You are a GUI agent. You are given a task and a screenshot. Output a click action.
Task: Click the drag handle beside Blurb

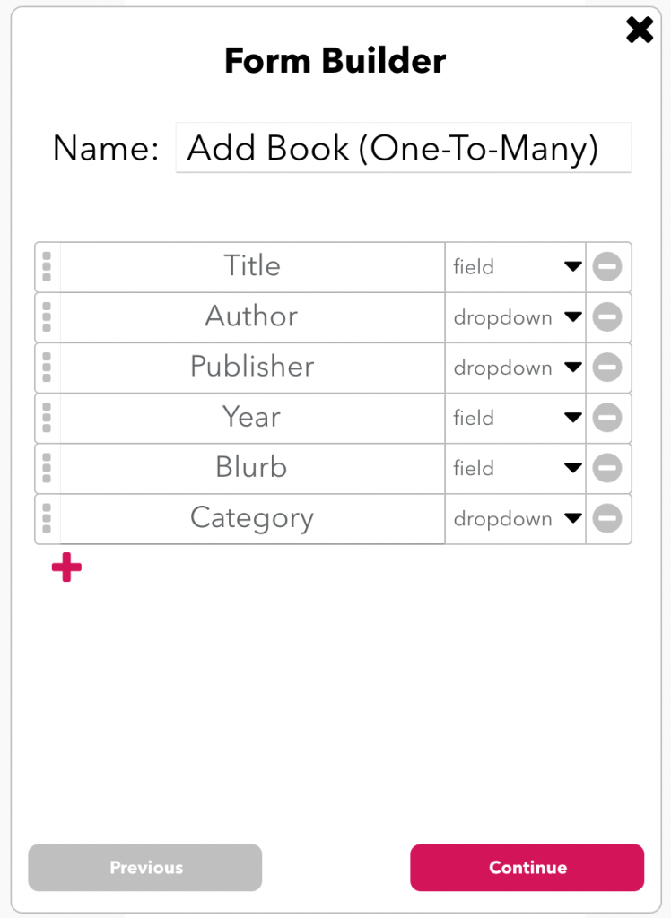click(x=47, y=468)
